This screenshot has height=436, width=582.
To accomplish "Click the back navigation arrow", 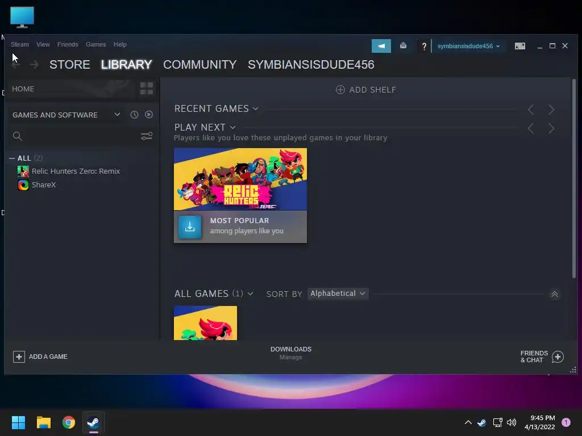I will coord(16,65).
